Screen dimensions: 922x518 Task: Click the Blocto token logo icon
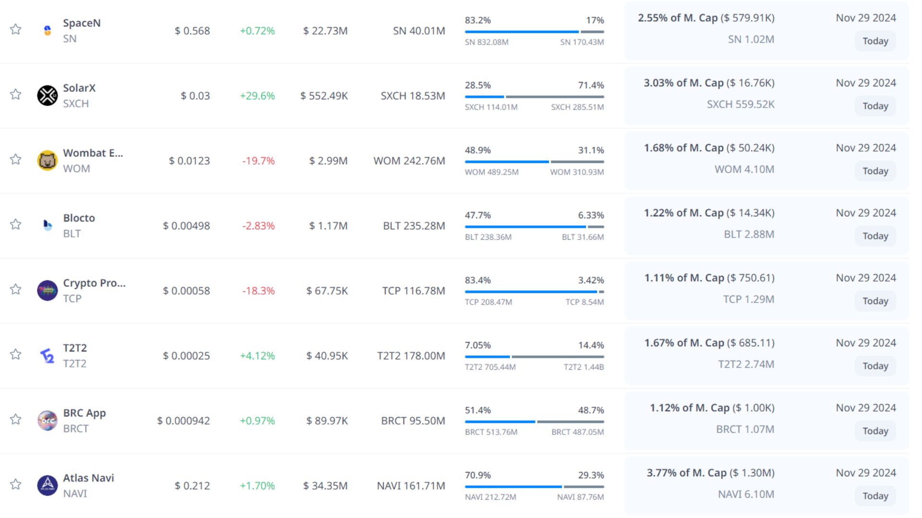(47, 225)
